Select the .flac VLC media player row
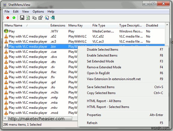This screenshot has width=173, height=131. pyautogui.click(x=41, y=72)
